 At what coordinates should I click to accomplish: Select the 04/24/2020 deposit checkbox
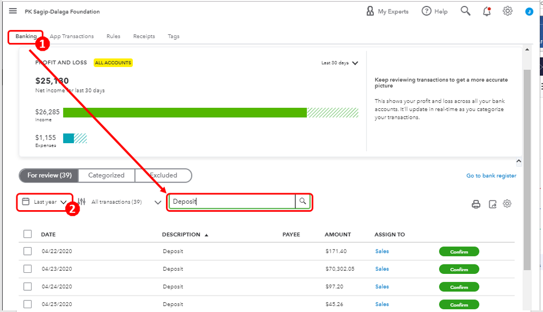click(28, 286)
